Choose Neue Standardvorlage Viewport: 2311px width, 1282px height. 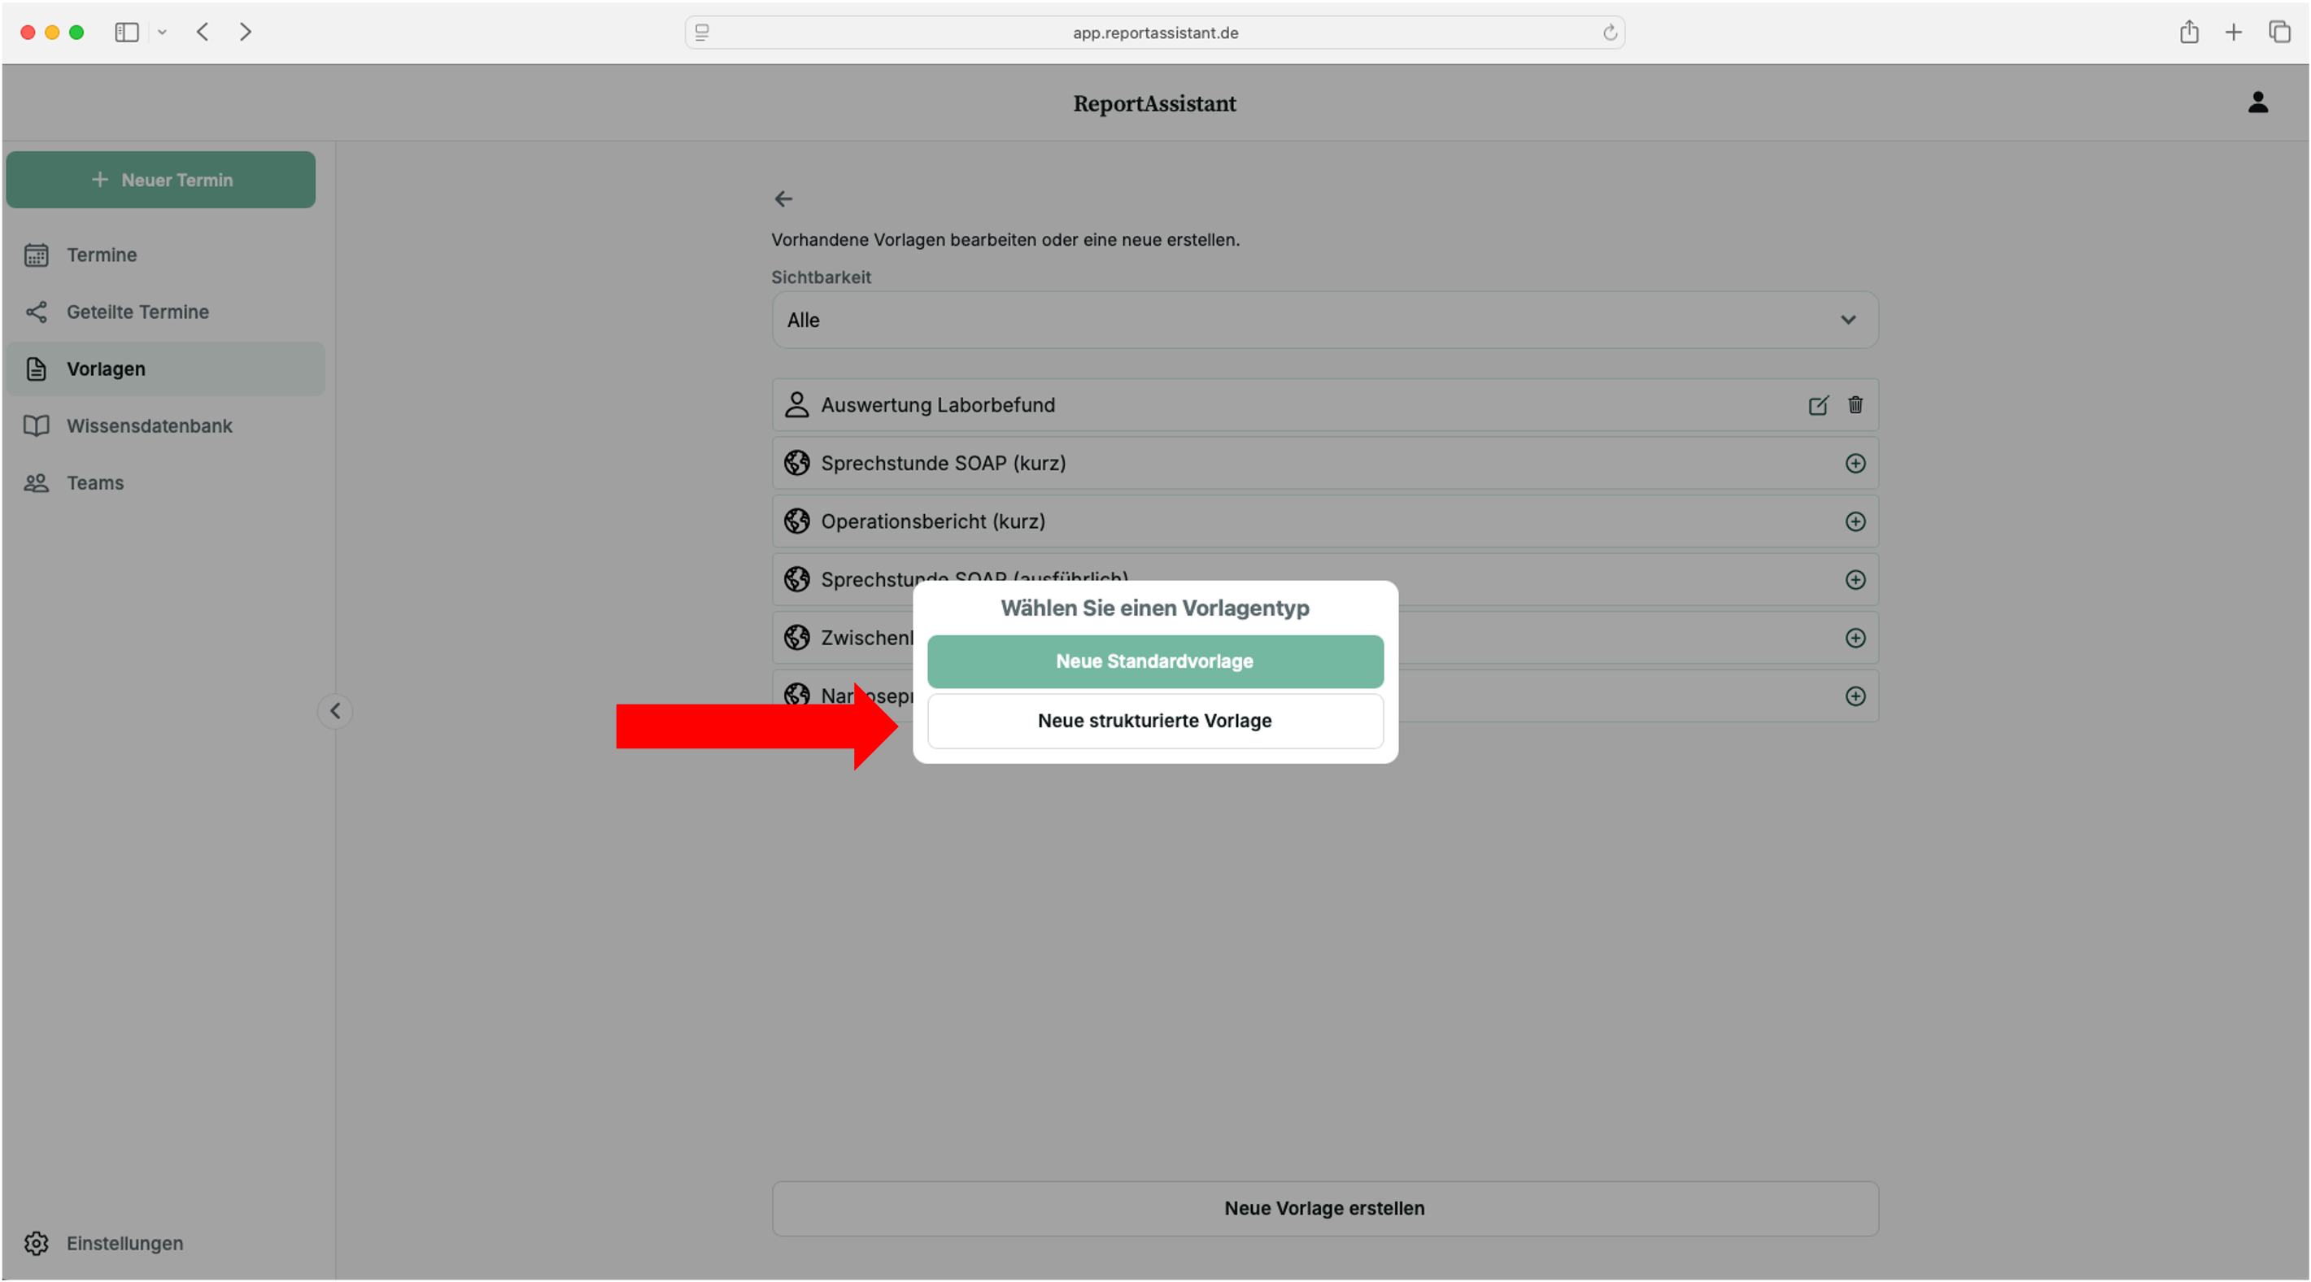pos(1154,661)
